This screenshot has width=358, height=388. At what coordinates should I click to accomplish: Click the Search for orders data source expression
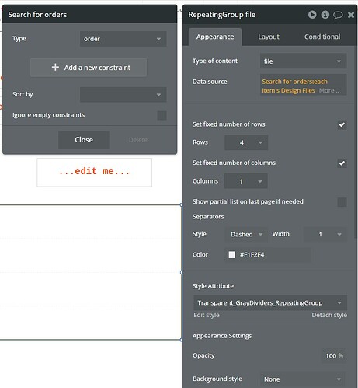pos(294,86)
